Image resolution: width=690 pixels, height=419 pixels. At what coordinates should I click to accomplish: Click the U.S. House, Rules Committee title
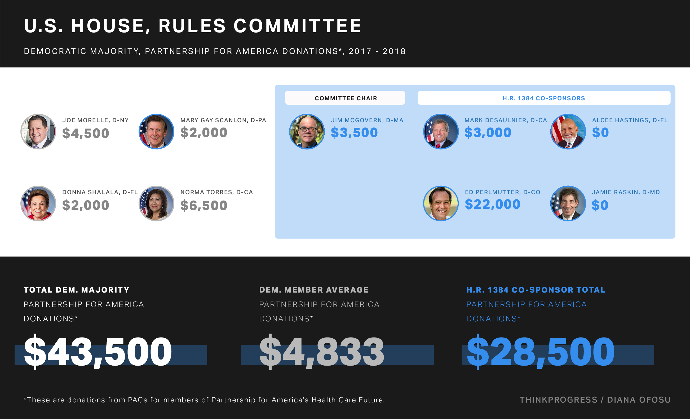tap(193, 26)
